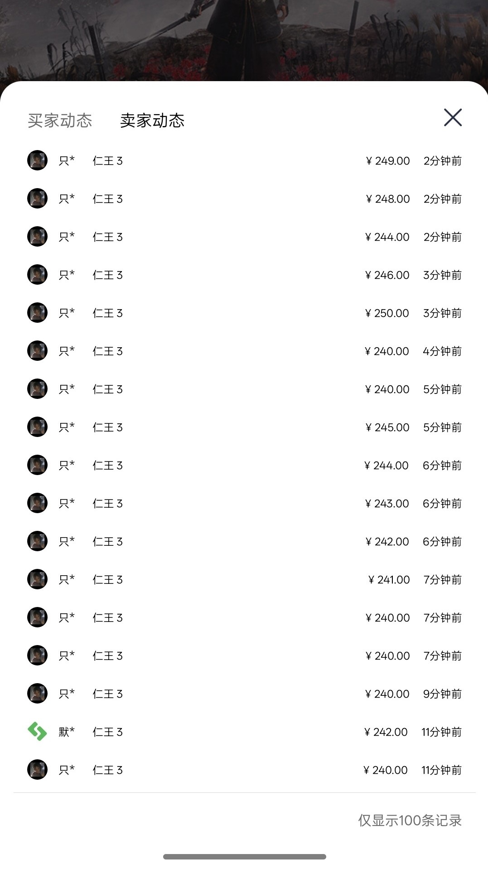Tap the ¥241.00 price entry
Screen dimensions: 488x869
pos(389,580)
